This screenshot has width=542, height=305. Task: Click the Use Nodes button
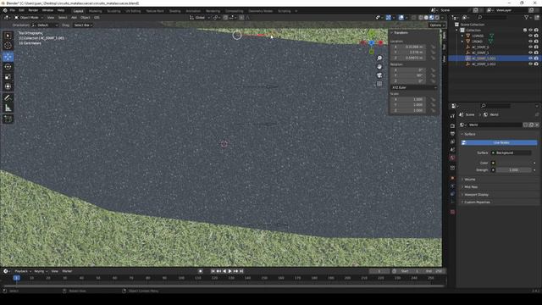499,142
